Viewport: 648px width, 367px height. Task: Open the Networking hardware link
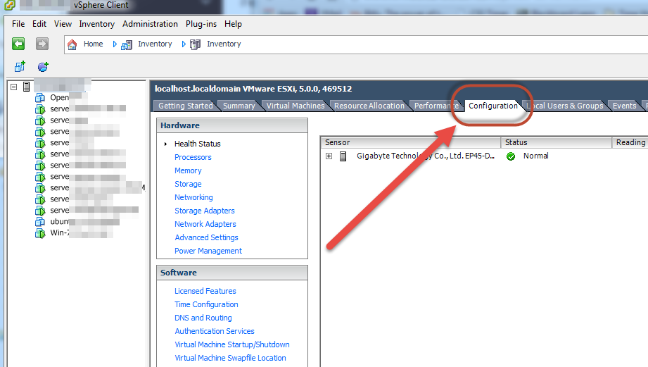pyautogui.click(x=193, y=197)
